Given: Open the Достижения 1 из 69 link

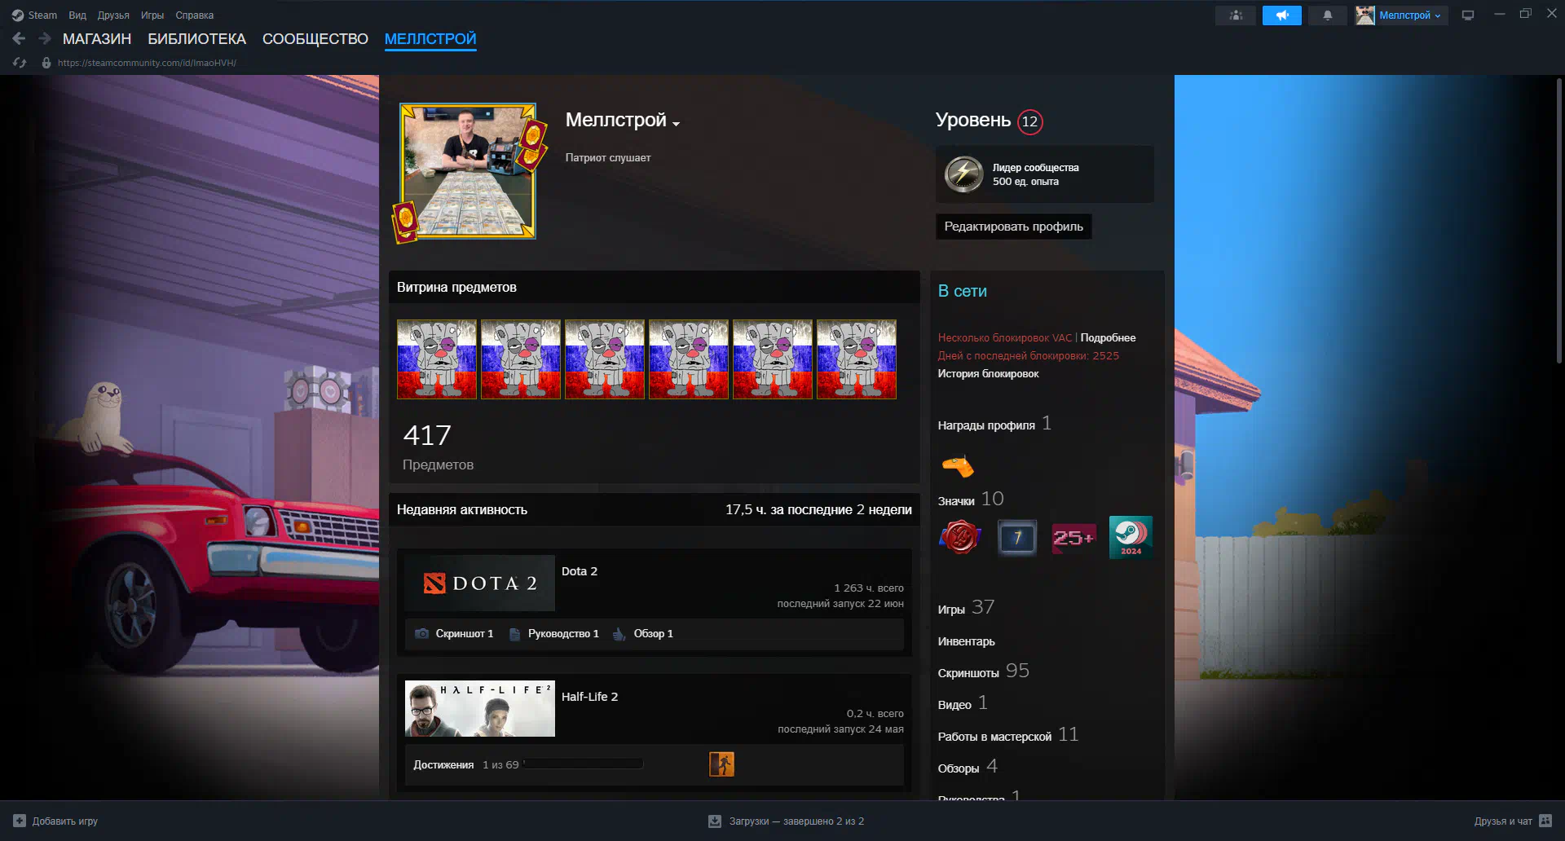Looking at the screenshot, I should (x=465, y=764).
